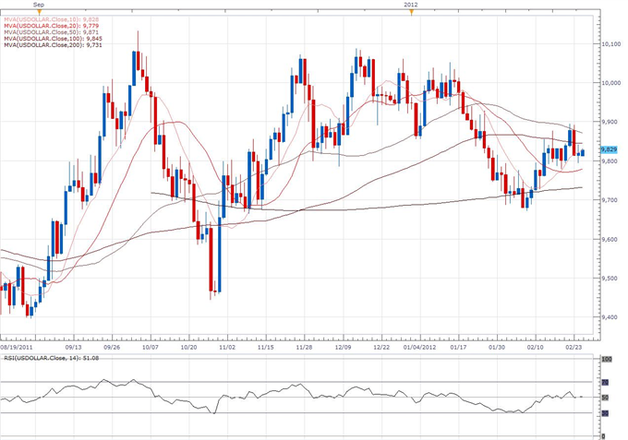The width and height of the screenshot is (628, 440).
Task: Click the blue 9,829 current price tag
Action: (x=609, y=149)
